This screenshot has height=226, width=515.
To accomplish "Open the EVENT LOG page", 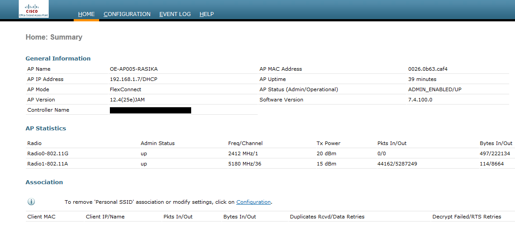I will tap(175, 14).
